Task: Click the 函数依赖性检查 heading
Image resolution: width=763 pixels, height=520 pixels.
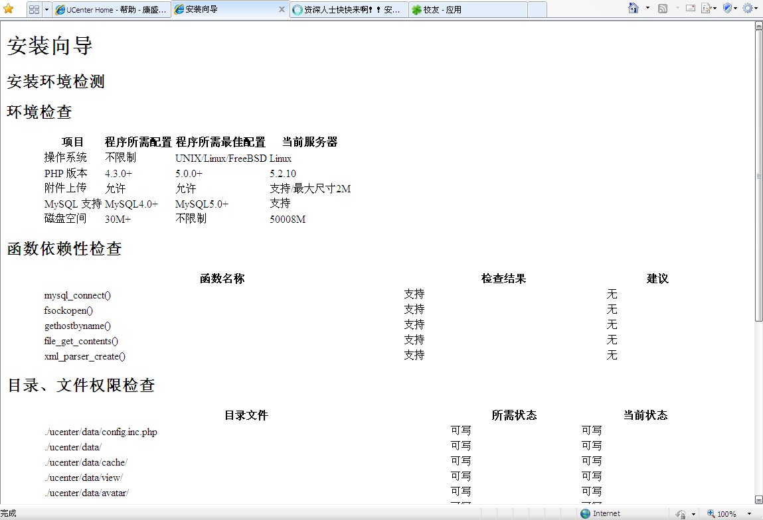Action: pos(64,248)
